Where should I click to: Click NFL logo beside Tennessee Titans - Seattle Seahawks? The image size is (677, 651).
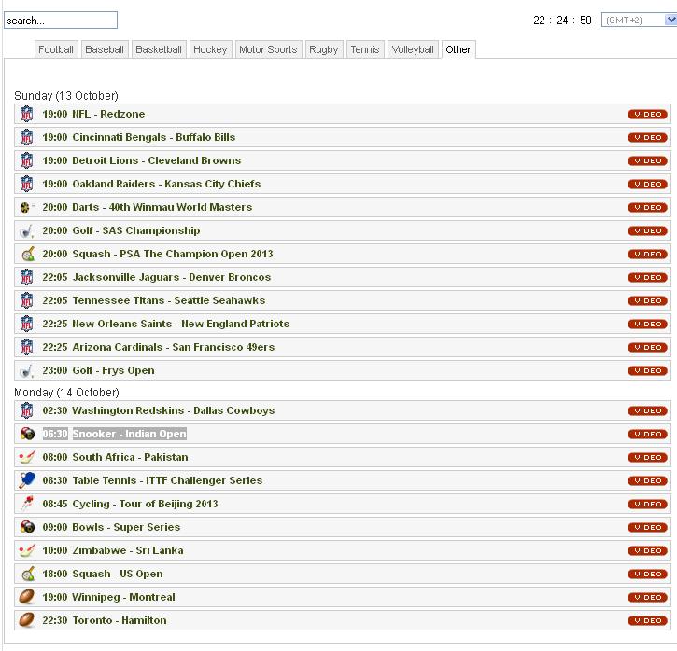pos(27,300)
